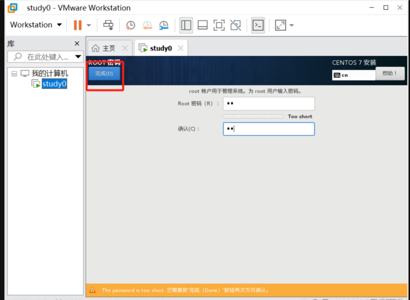Image resolution: width=410 pixels, height=300 pixels.
Task: Click the 'CENTOS 7 安装' title text
Action: pos(354,63)
